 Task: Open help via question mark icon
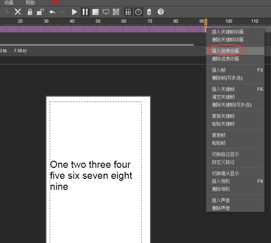pyautogui.click(x=161, y=12)
